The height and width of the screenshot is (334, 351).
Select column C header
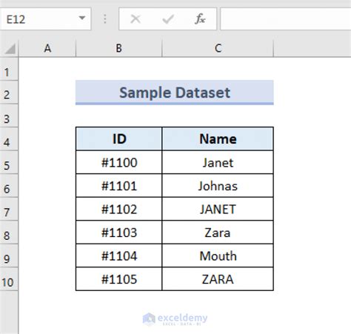pyautogui.click(x=218, y=48)
